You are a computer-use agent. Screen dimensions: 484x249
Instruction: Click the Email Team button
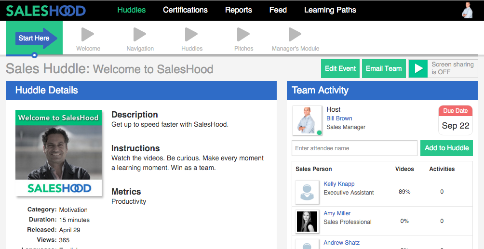[x=384, y=68]
